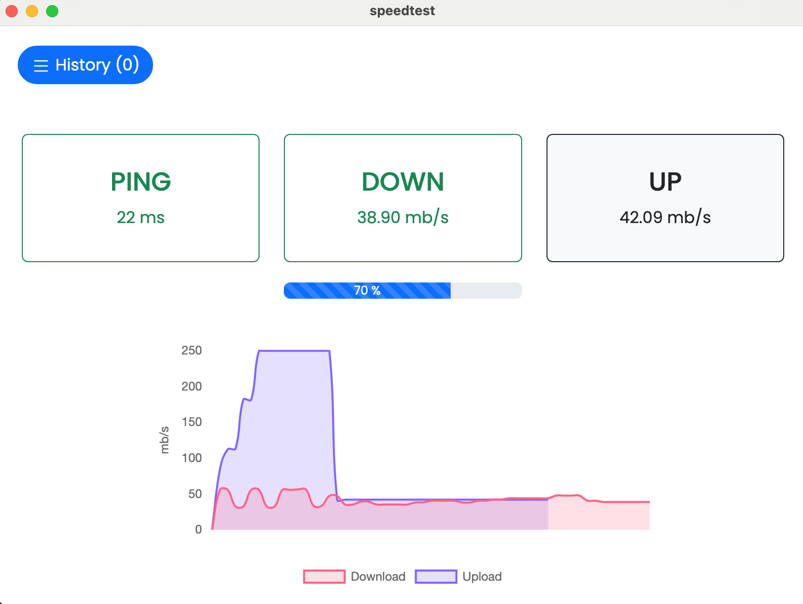
Task: Click the mb/s axis title
Action: click(164, 440)
